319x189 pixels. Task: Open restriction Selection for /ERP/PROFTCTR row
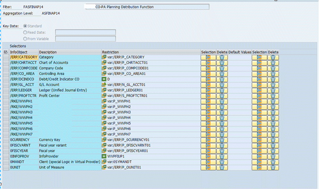pos(209,96)
